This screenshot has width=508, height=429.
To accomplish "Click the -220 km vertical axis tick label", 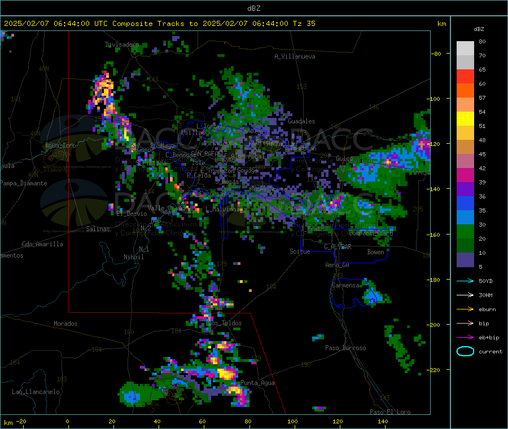I will [x=434, y=370].
